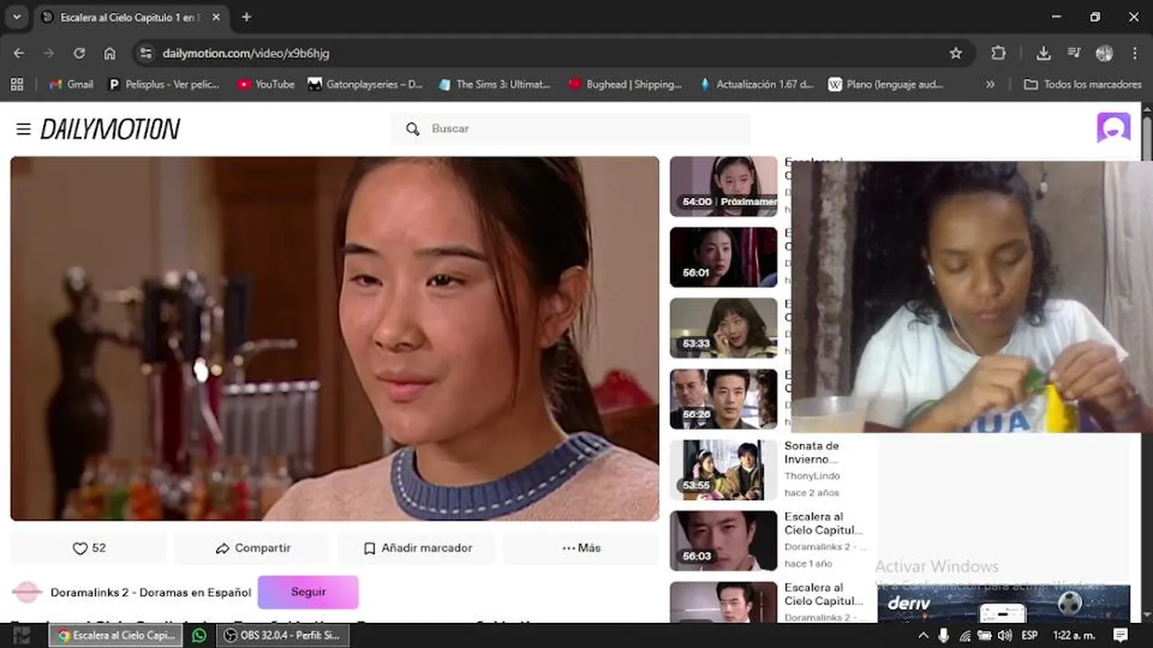Open the YouTube bookmark
Viewport: 1153px width, 648px height.
point(266,84)
